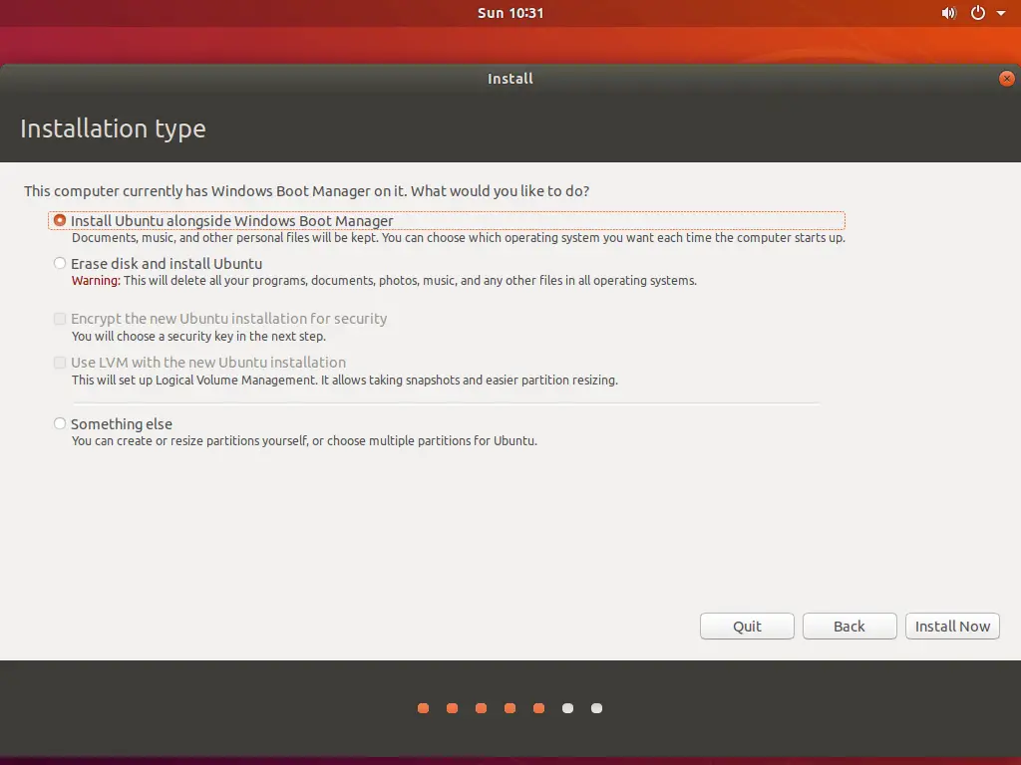Open the clock menu showing Sun 10:31
This screenshot has height=765, width=1021.
(510, 13)
